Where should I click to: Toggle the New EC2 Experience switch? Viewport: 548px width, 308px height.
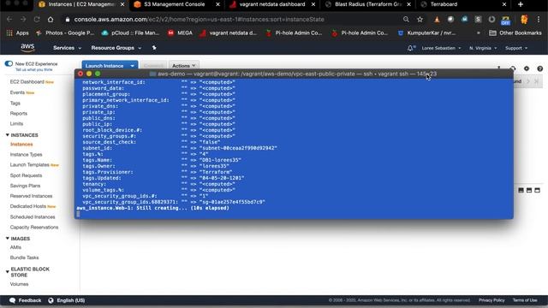click(9, 63)
